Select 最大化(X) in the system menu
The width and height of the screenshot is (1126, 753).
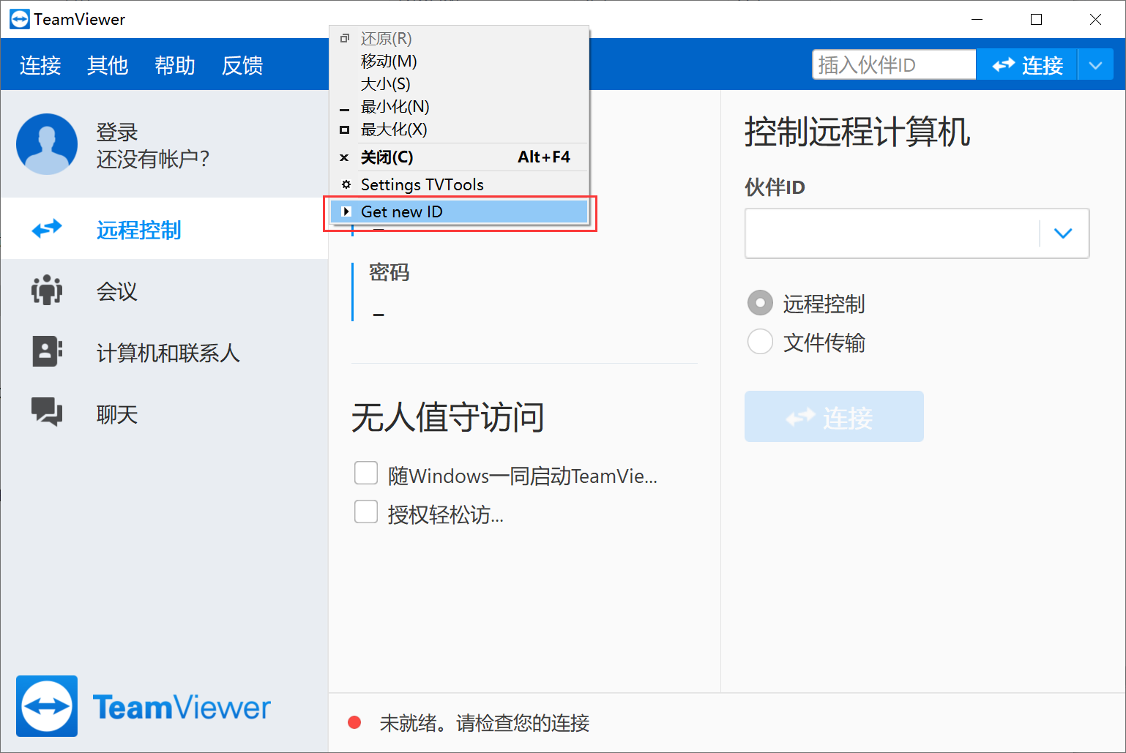tap(459, 130)
